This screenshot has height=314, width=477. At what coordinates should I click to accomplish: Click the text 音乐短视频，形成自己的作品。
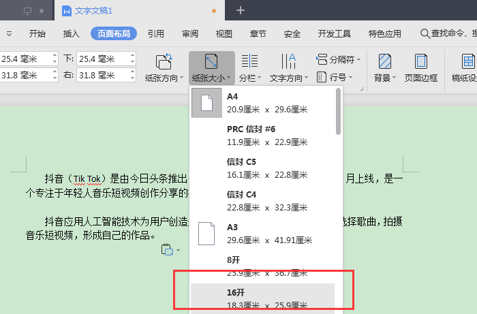click(92, 235)
